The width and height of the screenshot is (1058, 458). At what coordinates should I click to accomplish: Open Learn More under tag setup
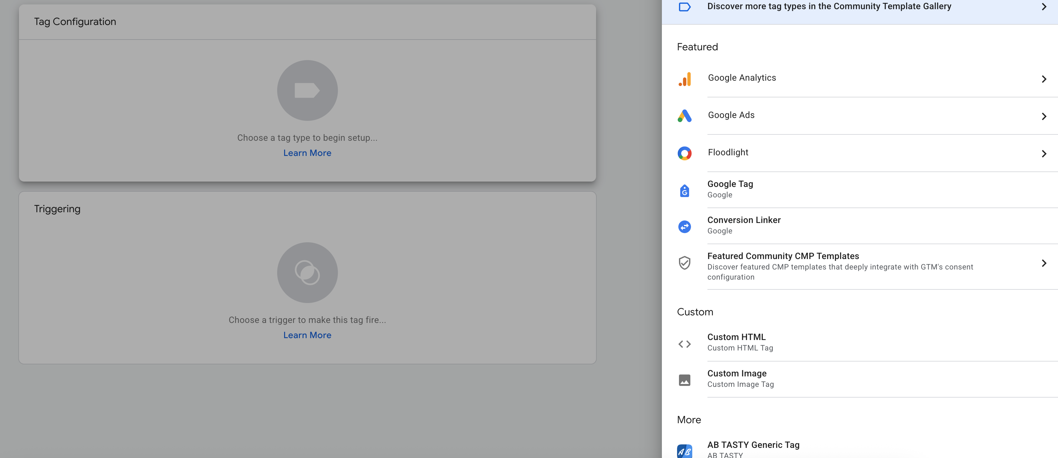pyautogui.click(x=307, y=152)
